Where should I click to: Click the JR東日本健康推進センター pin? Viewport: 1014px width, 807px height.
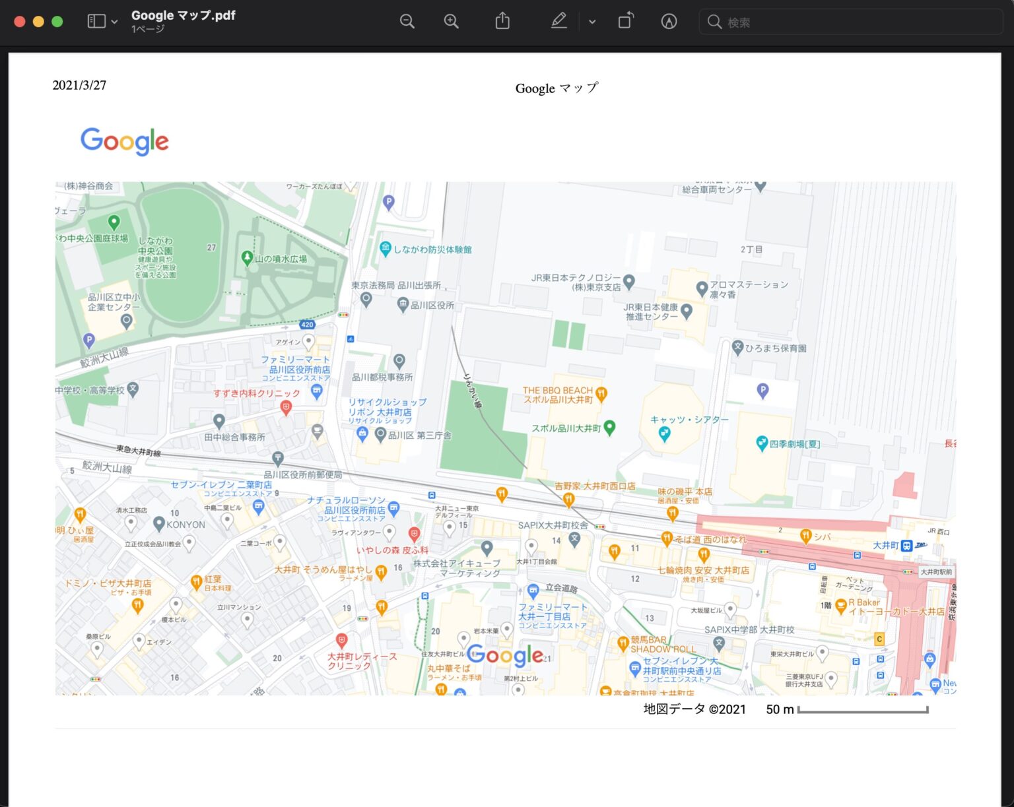tap(687, 310)
